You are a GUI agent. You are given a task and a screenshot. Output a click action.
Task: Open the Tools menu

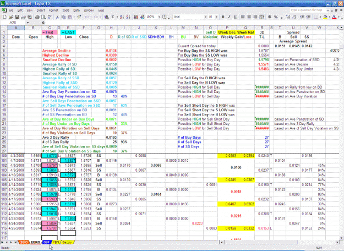(65, 10)
